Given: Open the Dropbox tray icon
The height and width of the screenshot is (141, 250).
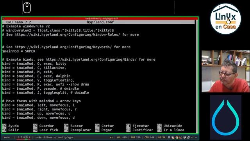Looking at the screenshot, I should [x=185, y=137].
